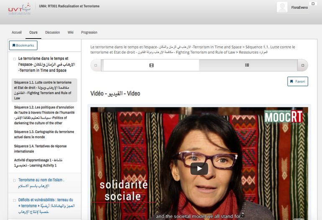The width and height of the screenshot is (322, 220).
Task: Bookmark this unit with Favori button
Action: pos(297,81)
